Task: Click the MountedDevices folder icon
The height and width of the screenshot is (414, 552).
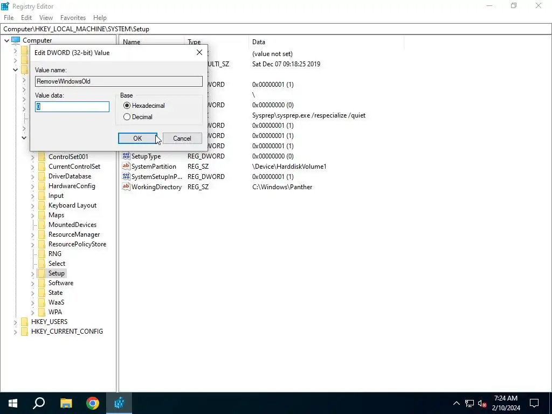Action: point(42,225)
